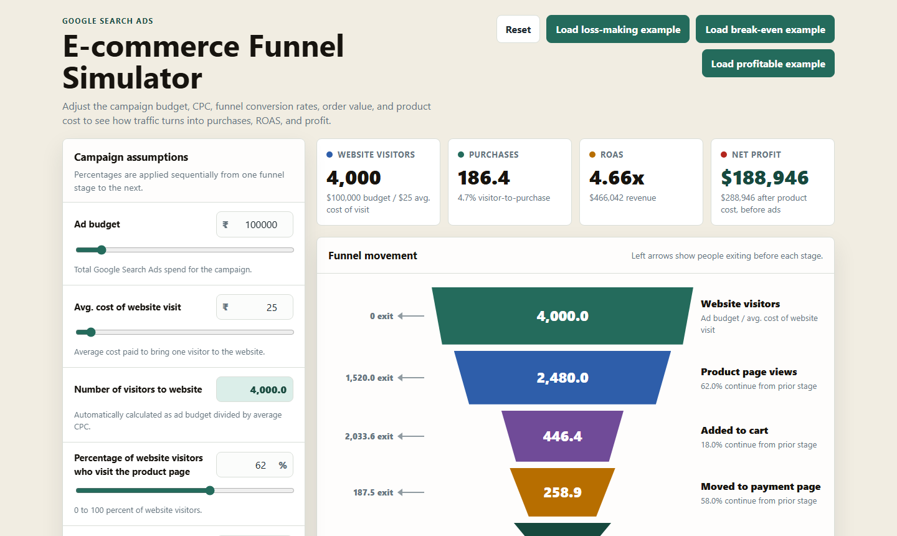Select the ROAS metric card
Image resolution: width=897 pixels, height=536 pixels.
tap(641, 182)
